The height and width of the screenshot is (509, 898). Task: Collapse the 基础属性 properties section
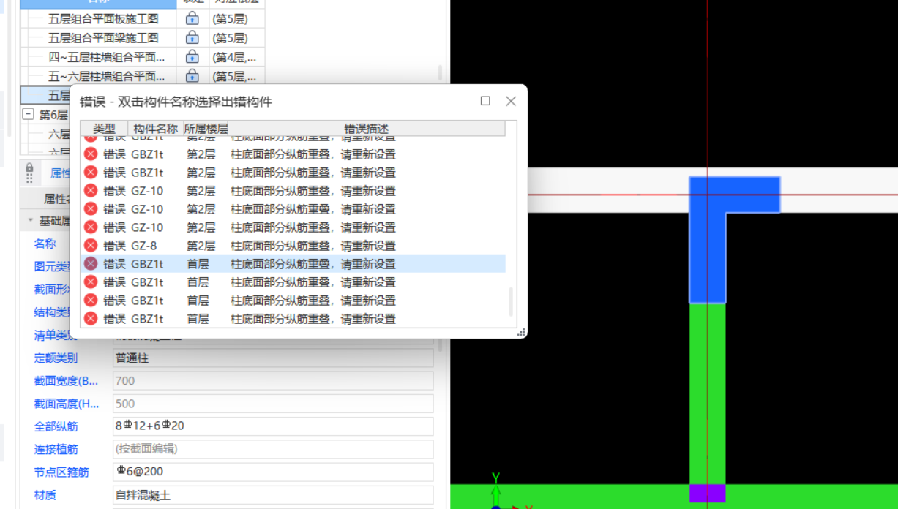[x=30, y=220]
